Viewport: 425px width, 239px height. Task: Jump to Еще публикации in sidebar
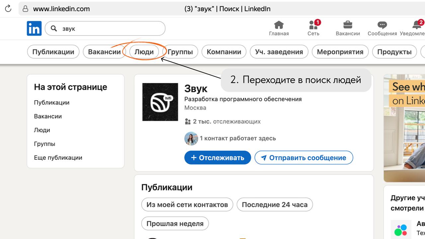(58, 158)
